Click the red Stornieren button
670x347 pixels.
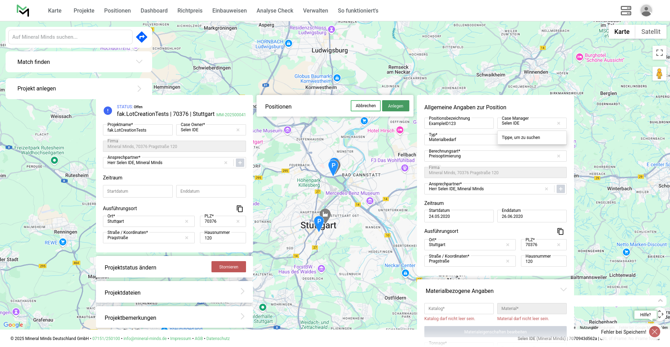pos(229,267)
